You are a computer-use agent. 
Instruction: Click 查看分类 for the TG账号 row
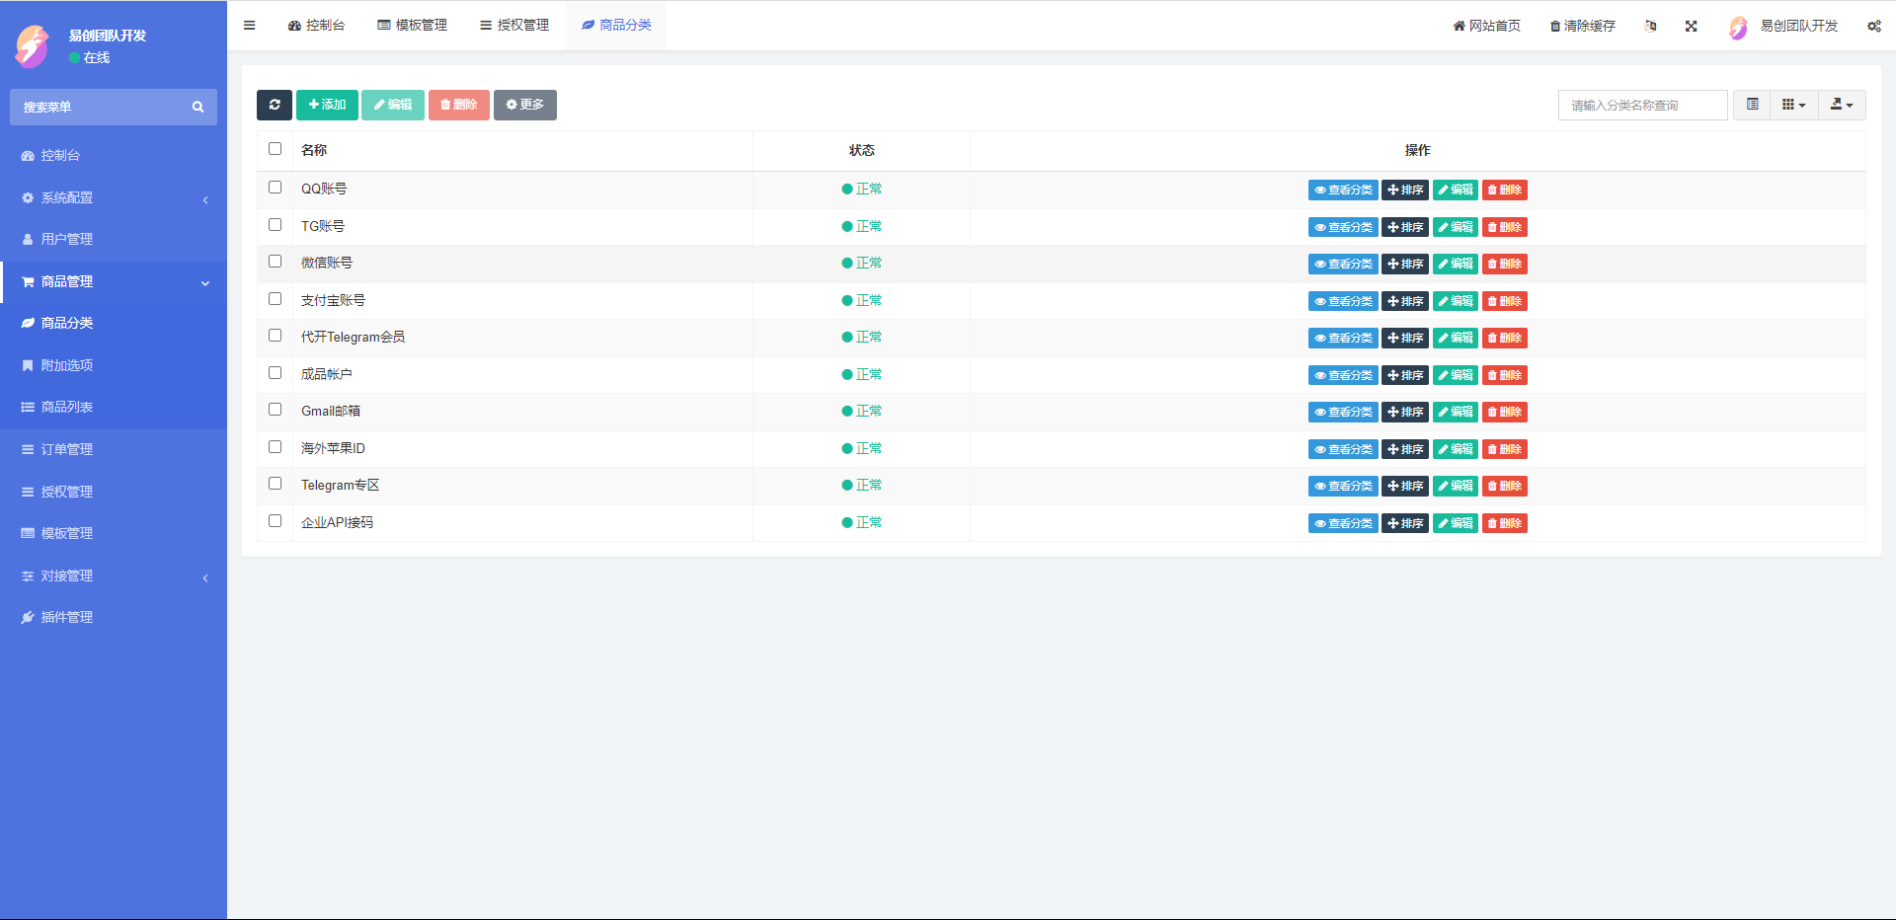click(1342, 227)
